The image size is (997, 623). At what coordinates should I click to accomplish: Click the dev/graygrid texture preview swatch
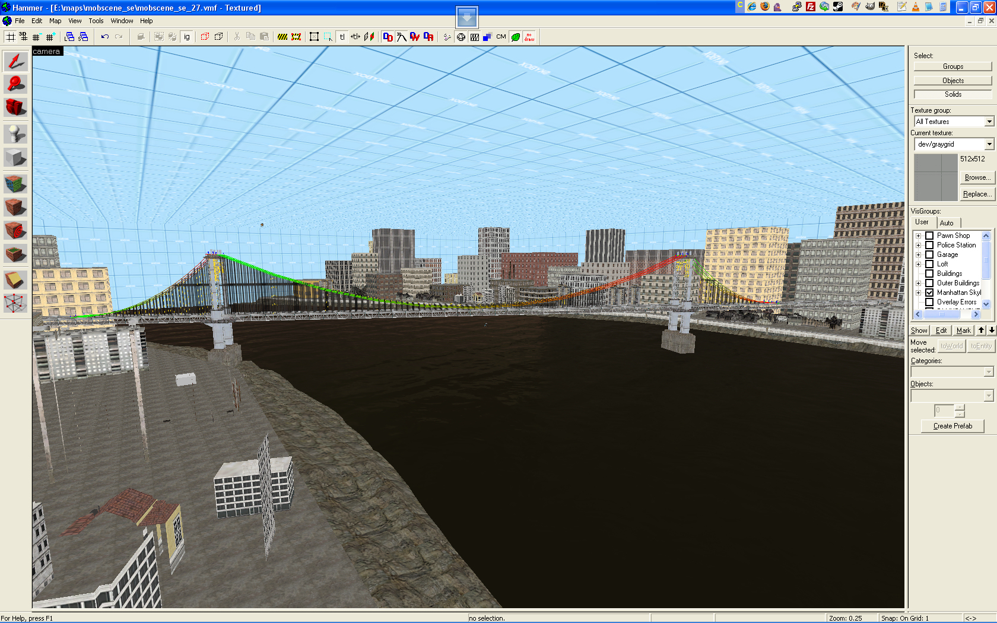click(x=936, y=177)
